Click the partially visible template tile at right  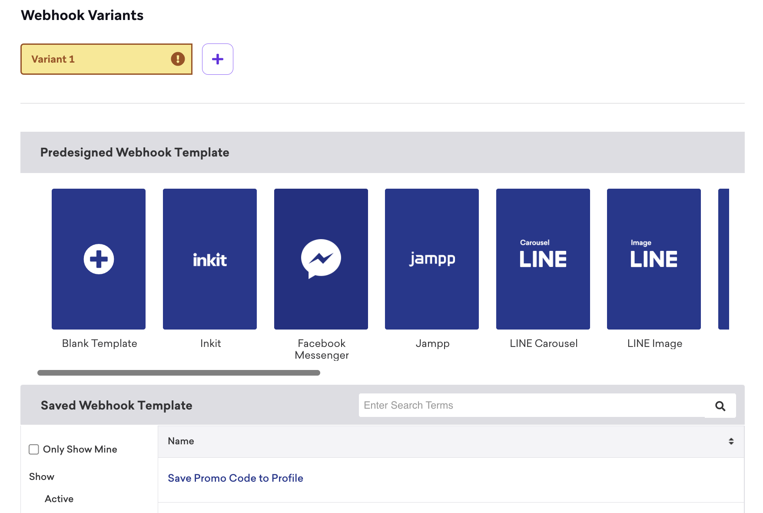[723, 259]
